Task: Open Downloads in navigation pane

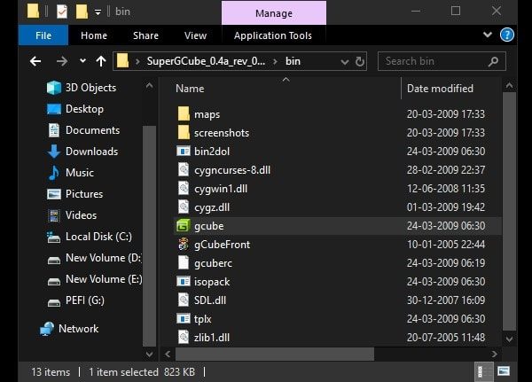Action: (x=82, y=152)
